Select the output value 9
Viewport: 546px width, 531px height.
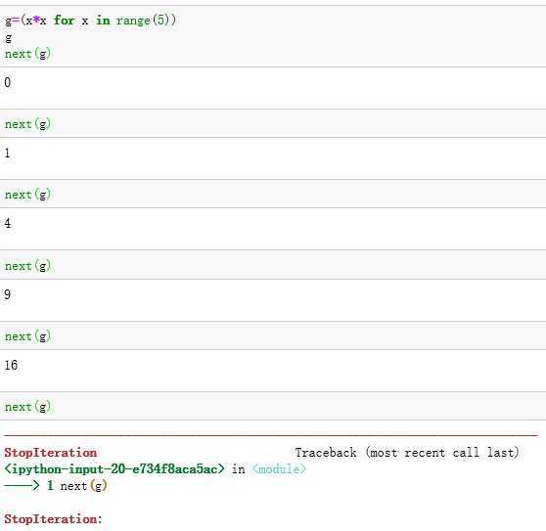7,294
